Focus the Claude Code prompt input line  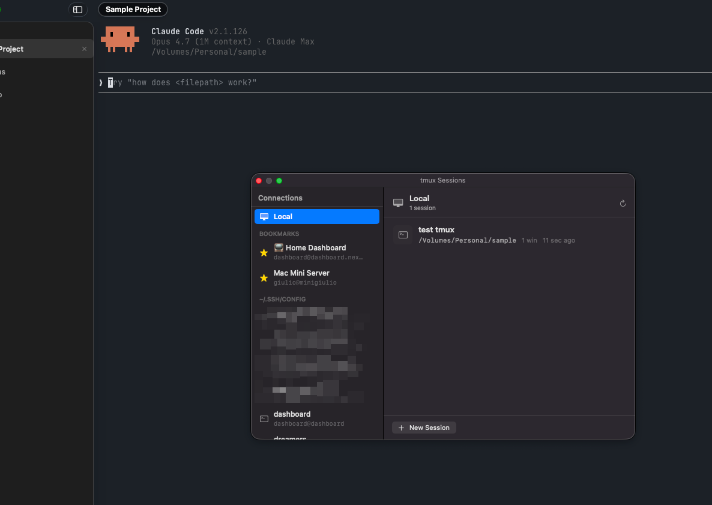click(x=405, y=83)
